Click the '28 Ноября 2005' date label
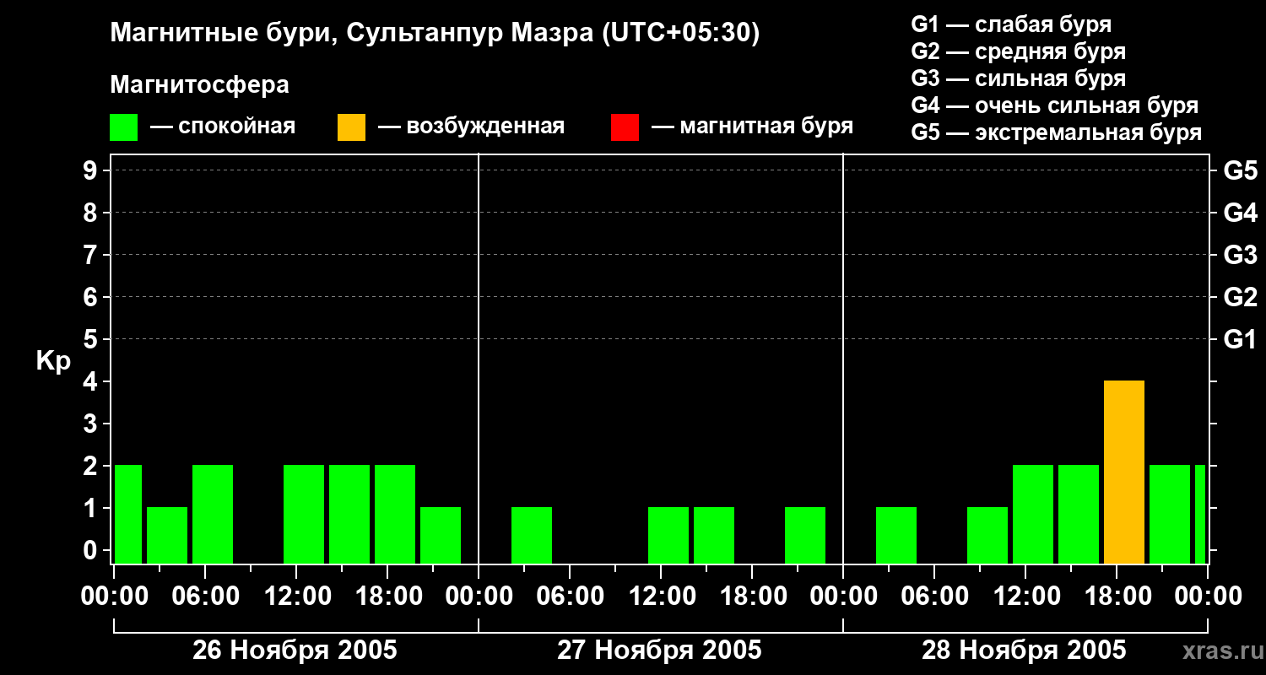 pos(1024,651)
